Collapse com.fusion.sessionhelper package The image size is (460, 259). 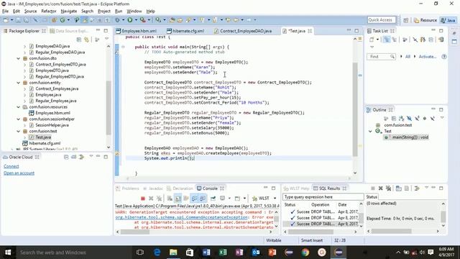pyautogui.click(x=19, y=119)
